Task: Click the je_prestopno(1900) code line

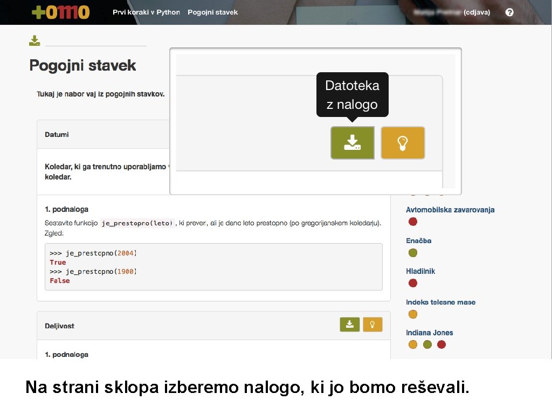Action: click(x=93, y=272)
